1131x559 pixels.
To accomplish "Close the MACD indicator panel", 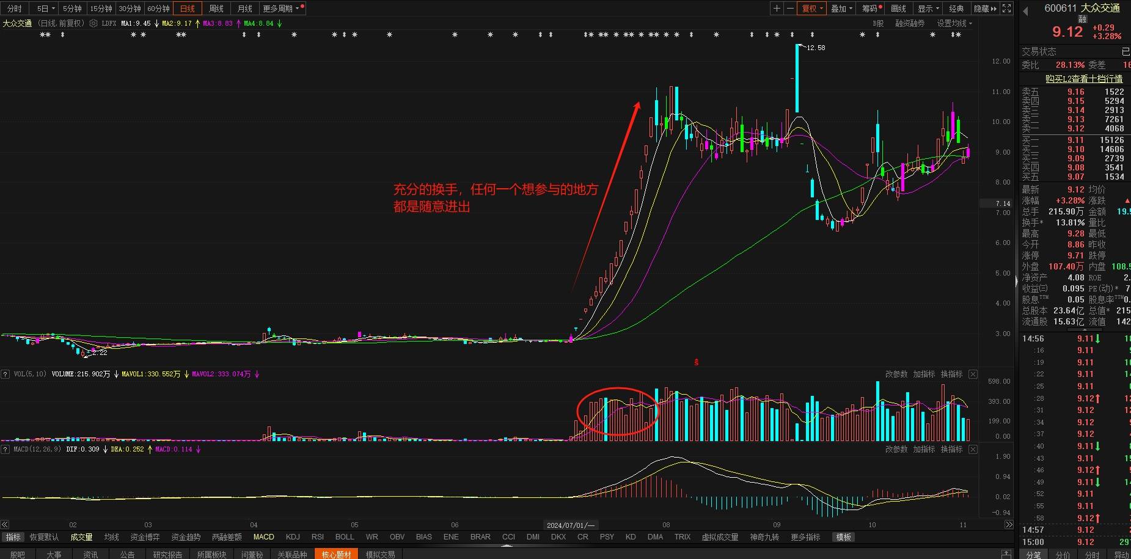I will click(x=973, y=449).
